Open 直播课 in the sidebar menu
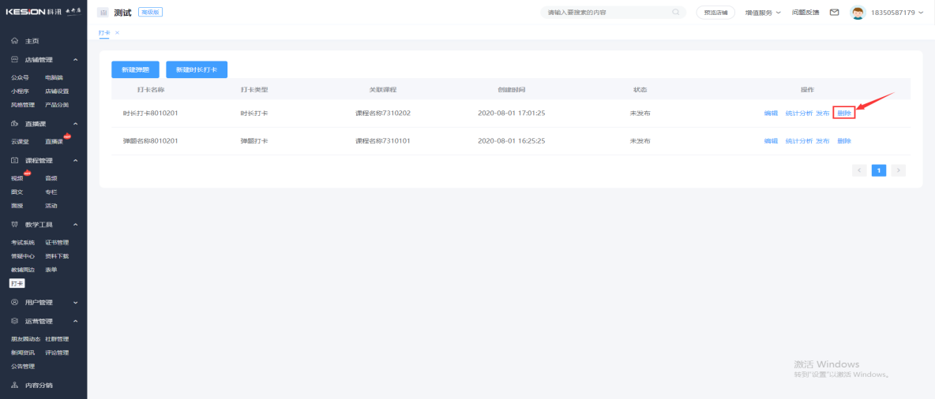Viewport: 935px width, 399px height. (54, 142)
